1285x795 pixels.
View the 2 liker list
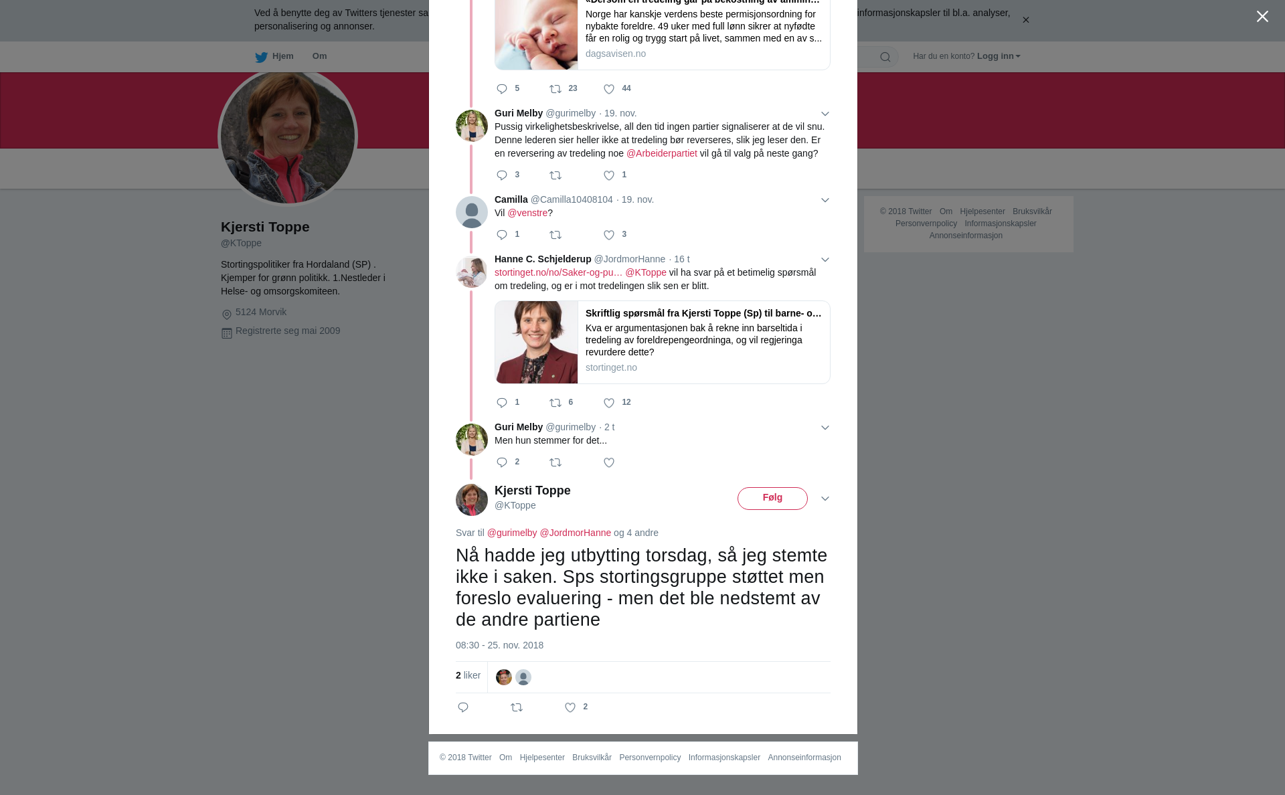coord(468,676)
